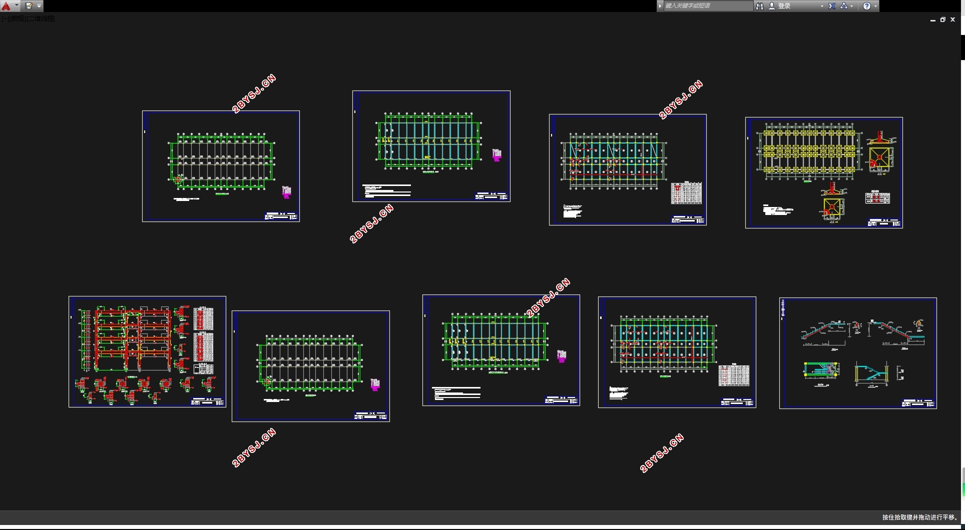The height and width of the screenshot is (530, 965).
Task: Select the stair detail drawing sheet
Action: click(x=858, y=353)
